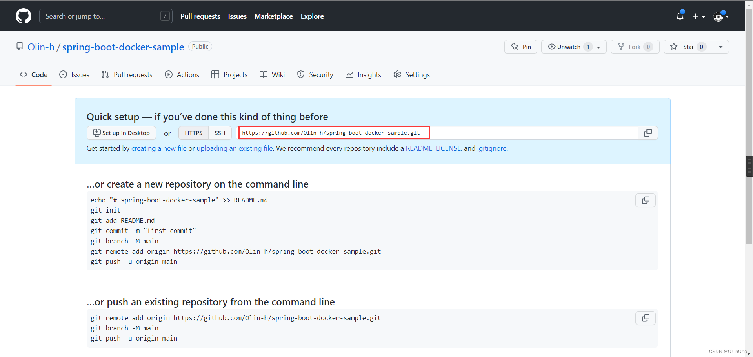753x357 pixels.
Task: Click the 'git add README.md' line
Action: click(x=122, y=220)
